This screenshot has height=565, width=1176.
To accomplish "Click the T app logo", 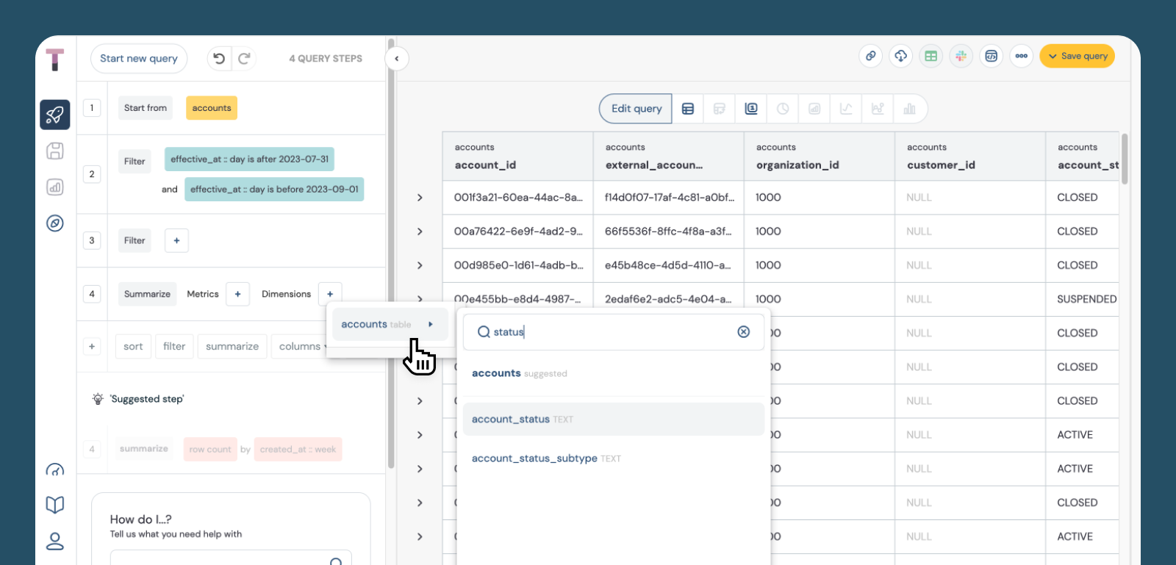I will [x=55, y=60].
